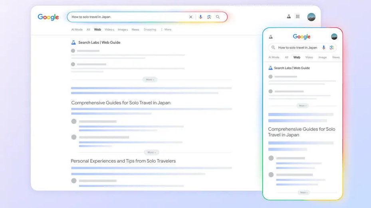Clear the desktop search query with X
The height and width of the screenshot is (208, 371).
[190, 17]
